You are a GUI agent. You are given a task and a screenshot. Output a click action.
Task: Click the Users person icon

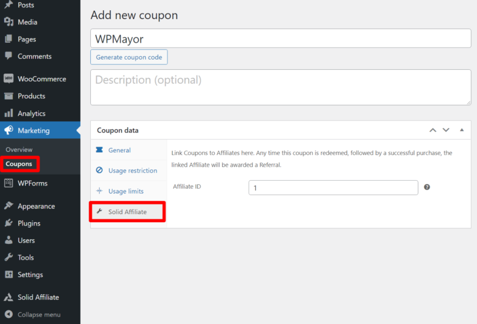pyautogui.click(x=9, y=240)
